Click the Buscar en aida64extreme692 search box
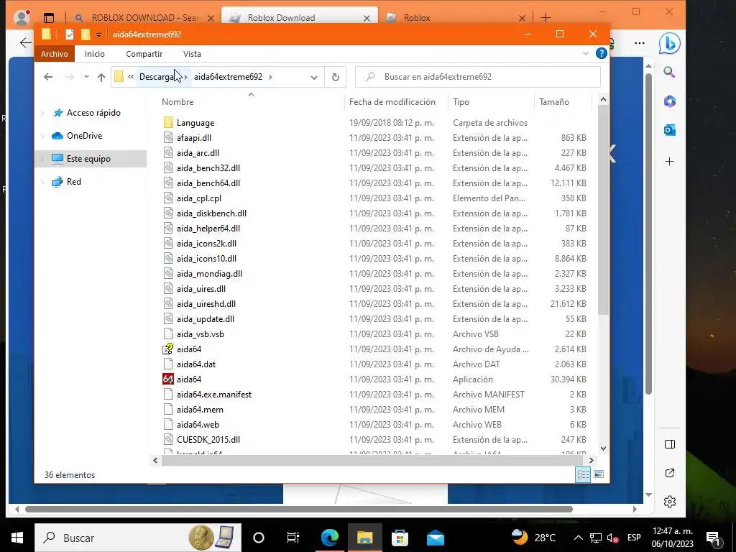 point(478,77)
